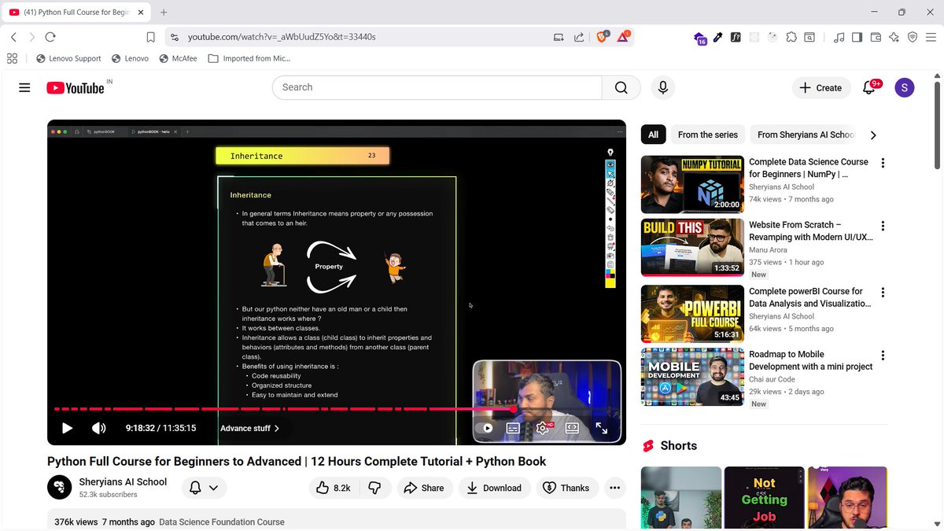Screen dimensions: 944x531
Task: Open a new browser tab
Action: point(164,13)
